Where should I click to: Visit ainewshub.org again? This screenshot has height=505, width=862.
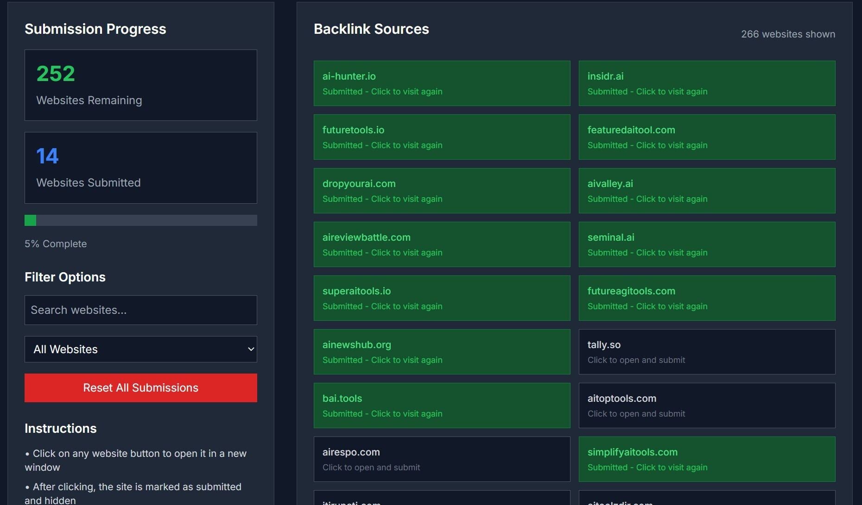pos(442,352)
